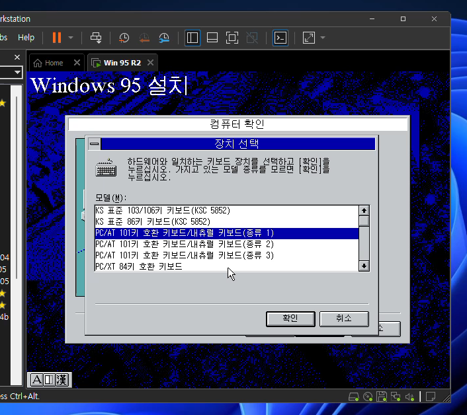Select KS 표준 103/106키 키보드 entry

click(227, 211)
